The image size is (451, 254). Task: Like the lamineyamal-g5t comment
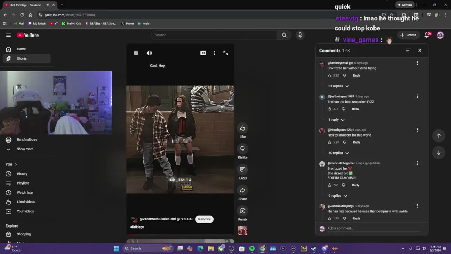(329, 75)
